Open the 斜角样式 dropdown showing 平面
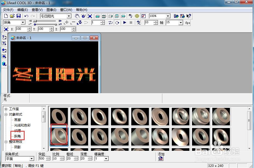 pyautogui.click(x=32, y=159)
